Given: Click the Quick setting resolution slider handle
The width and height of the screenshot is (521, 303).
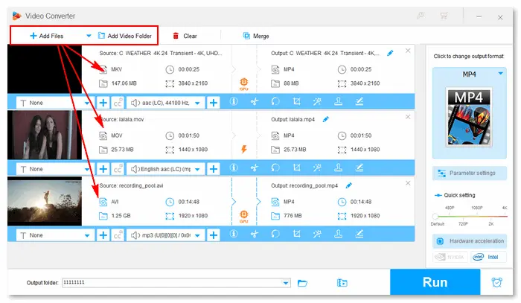Looking at the screenshot, I should coord(435,217).
